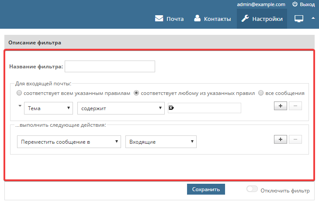The height and width of the screenshot is (209, 319).
Task: Click the wrench icon for Настройки
Action: [x=245, y=19]
